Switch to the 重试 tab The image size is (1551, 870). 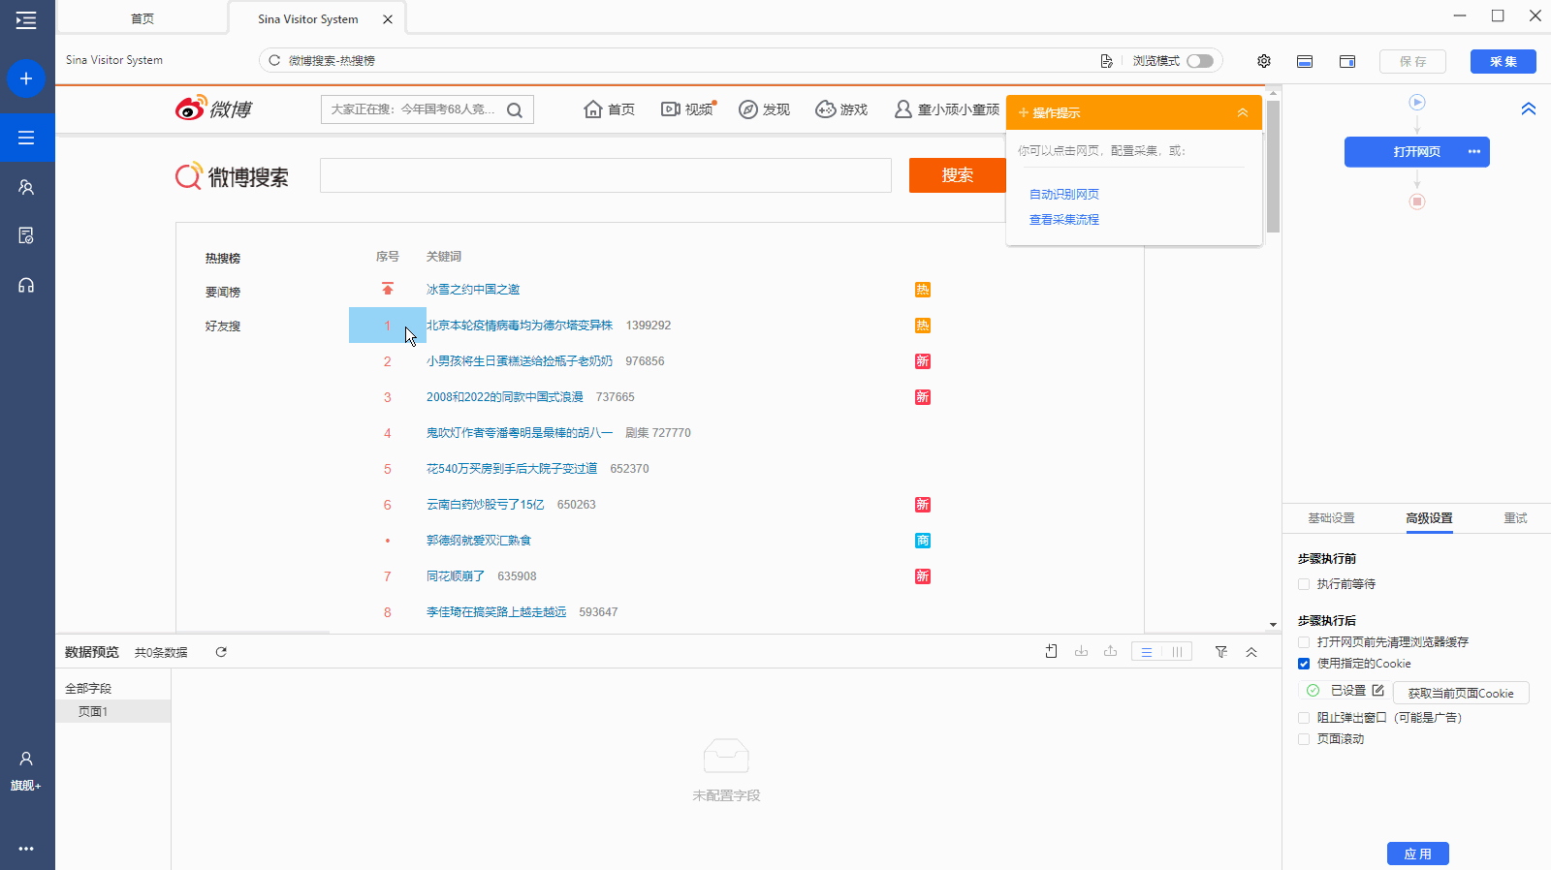pos(1515,518)
